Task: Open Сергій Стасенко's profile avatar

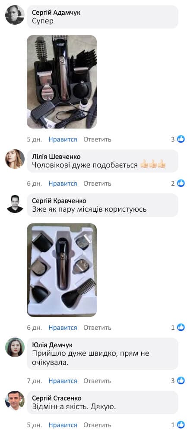Action: 15,401
